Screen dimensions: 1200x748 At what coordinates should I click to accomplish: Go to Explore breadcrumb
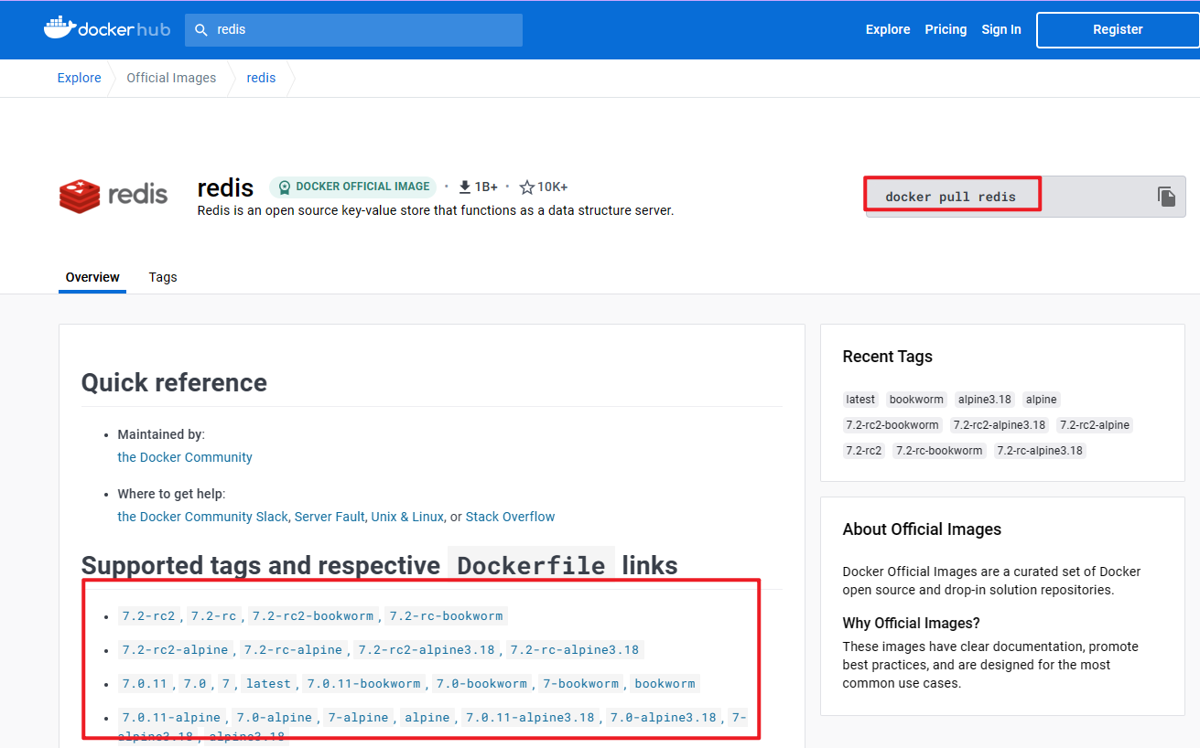(x=80, y=78)
